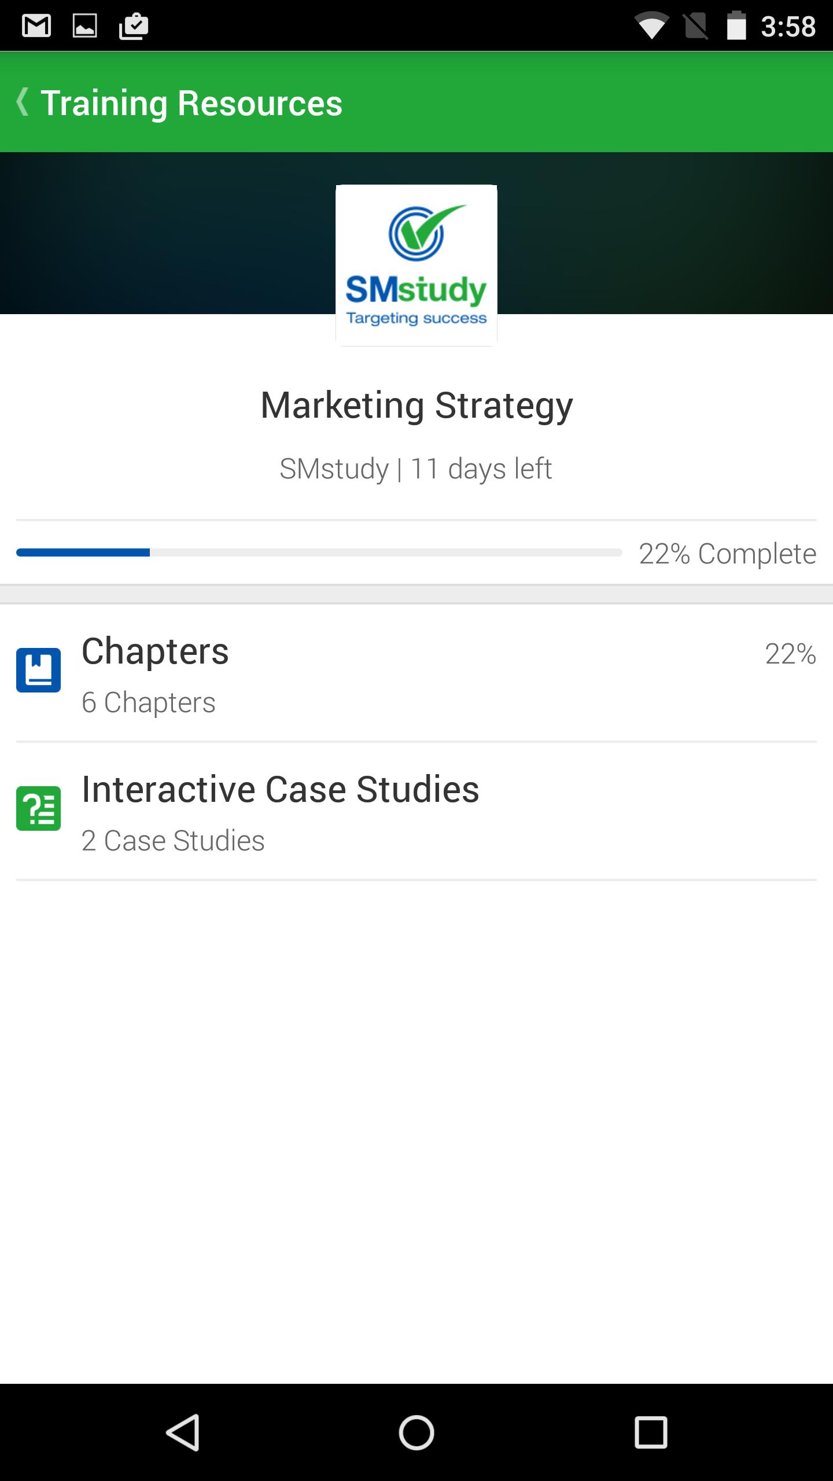Open the Interactive Case Studies item
The height and width of the screenshot is (1481, 833).
click(x=417, y=811)
